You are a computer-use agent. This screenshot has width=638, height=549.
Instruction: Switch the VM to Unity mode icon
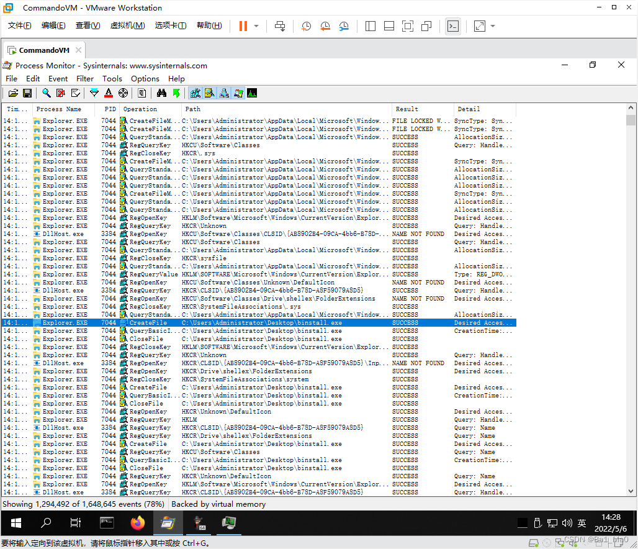click(426, 26)
